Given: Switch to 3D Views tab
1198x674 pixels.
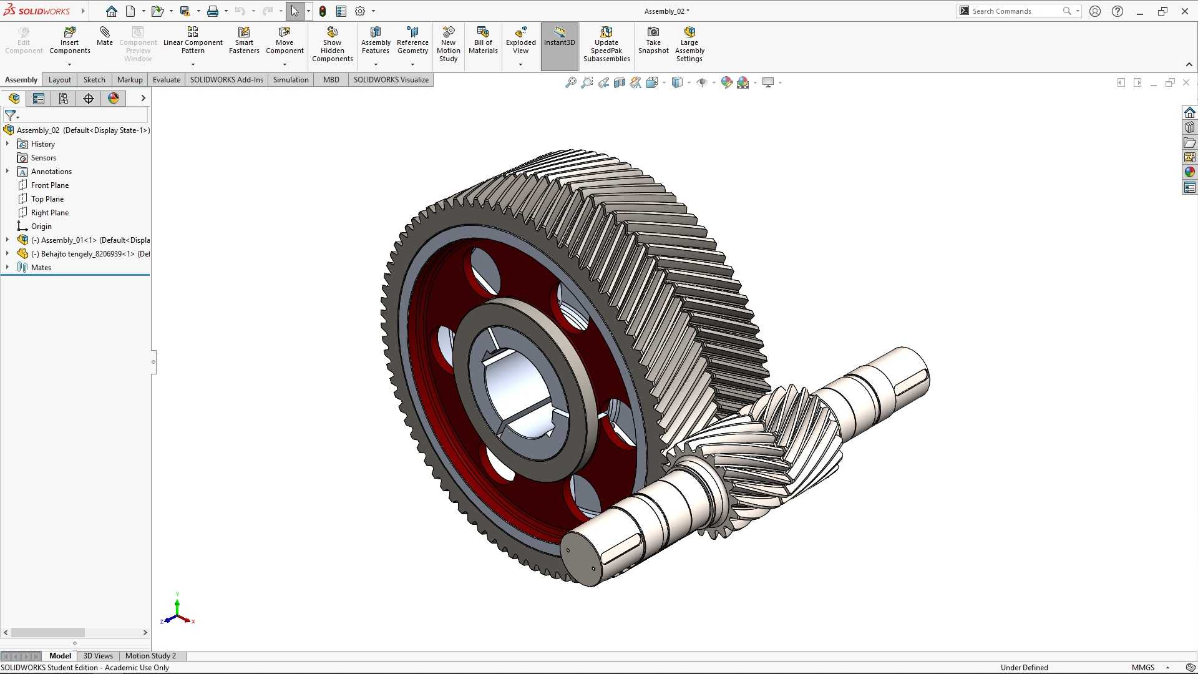Looking at the screenshot, I should pos(98,656).
